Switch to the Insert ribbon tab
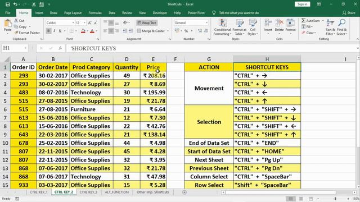The image size is (360, 202). tap(39, 13)
